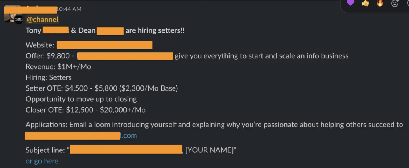Click the "Revenue: $1M+/Mo" line

click(58, 67)
